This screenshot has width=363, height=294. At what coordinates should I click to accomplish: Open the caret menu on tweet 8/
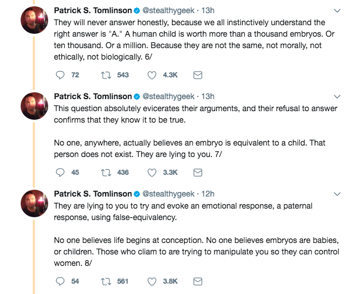tap(337, 194)
